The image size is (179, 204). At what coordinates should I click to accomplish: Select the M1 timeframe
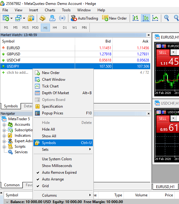(6, 28)
